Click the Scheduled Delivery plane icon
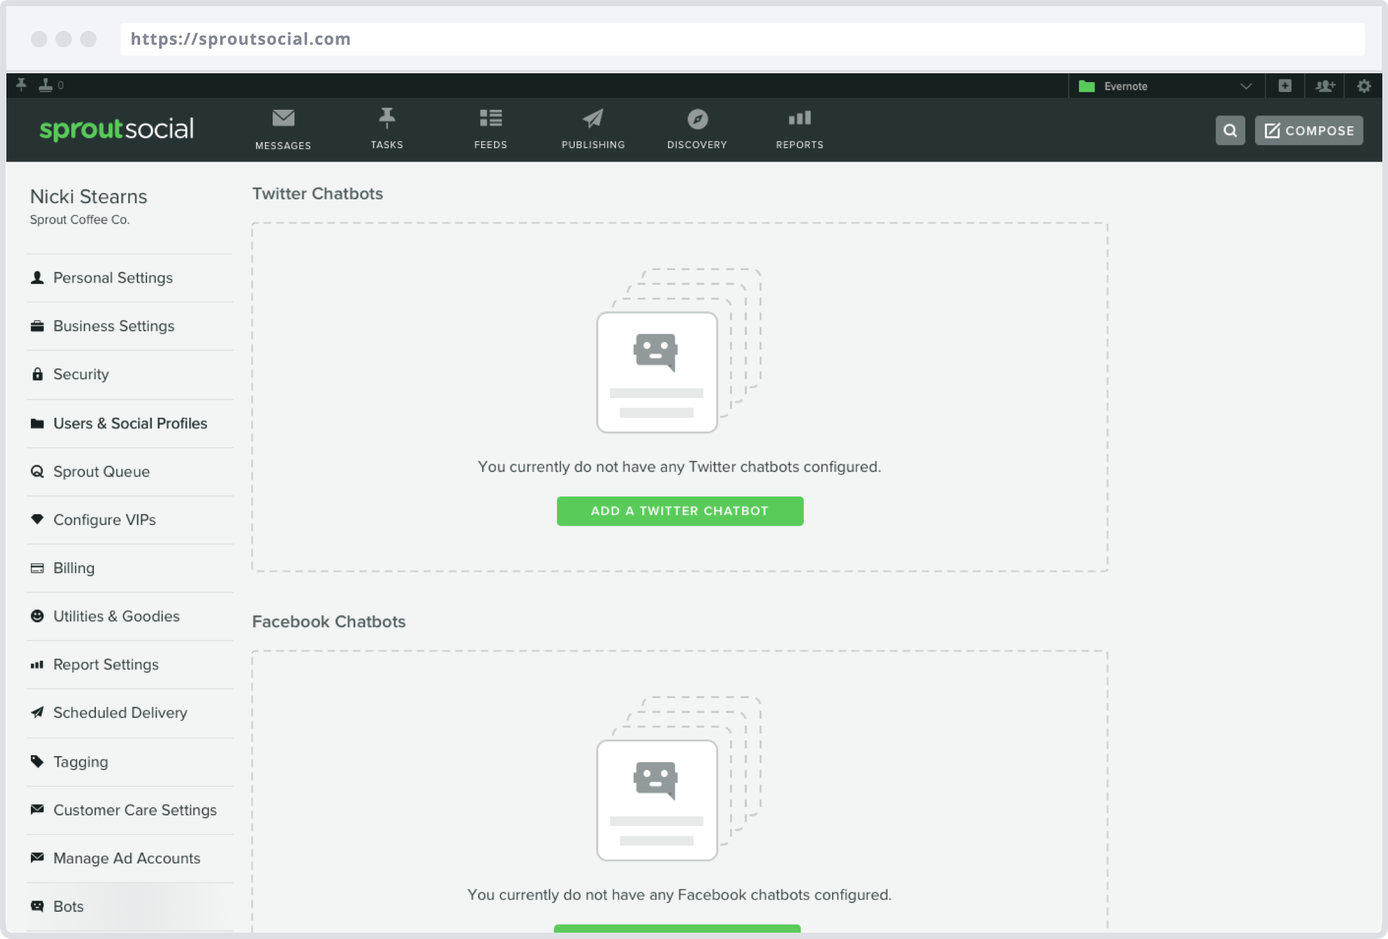 point(37,712)
